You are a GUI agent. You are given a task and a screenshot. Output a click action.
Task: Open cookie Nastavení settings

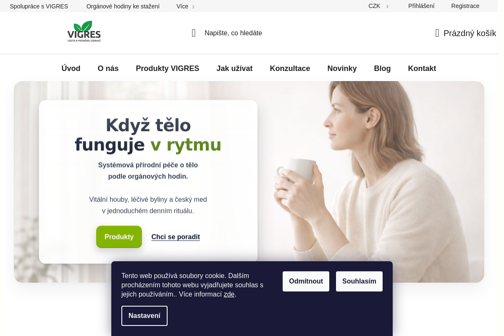pyautogui.click(x=144, y=316)
